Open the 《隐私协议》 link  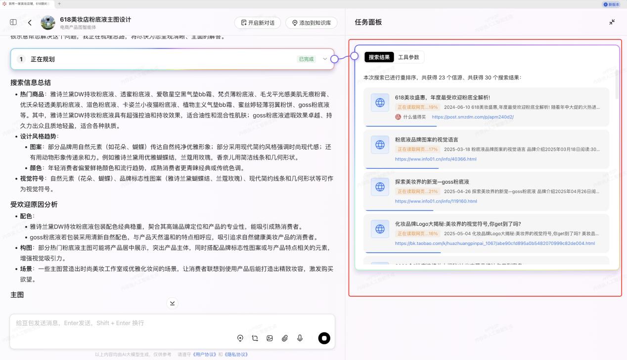[x=236, y=354]
